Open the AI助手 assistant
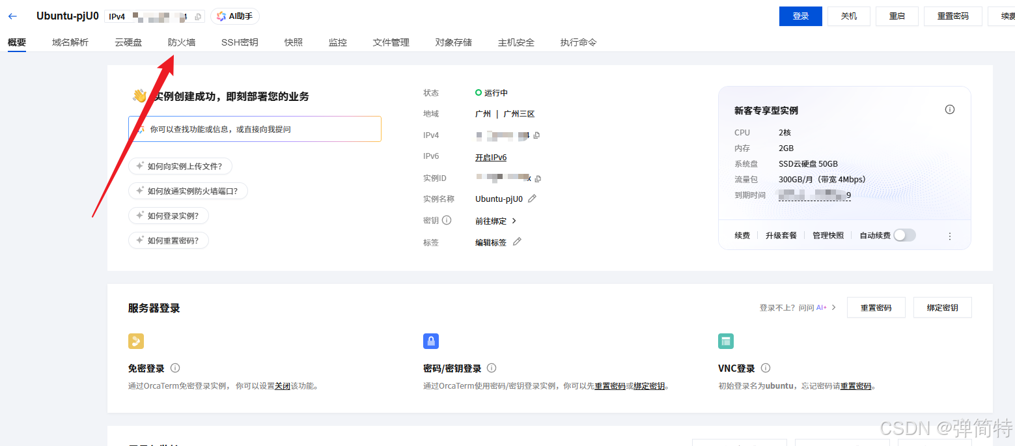1015x446 pixels. 234,16
